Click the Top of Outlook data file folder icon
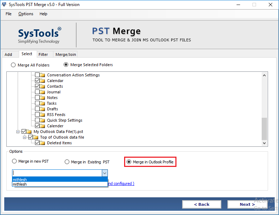This screenshot has width=279, height=215. click(x=36, y=137)
